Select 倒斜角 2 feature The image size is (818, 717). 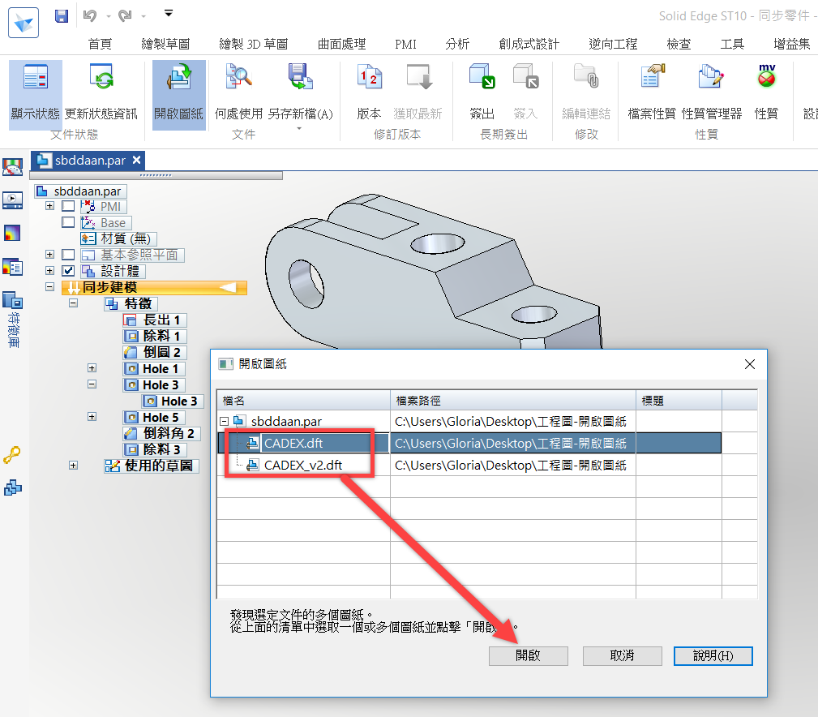pos(161,433)
